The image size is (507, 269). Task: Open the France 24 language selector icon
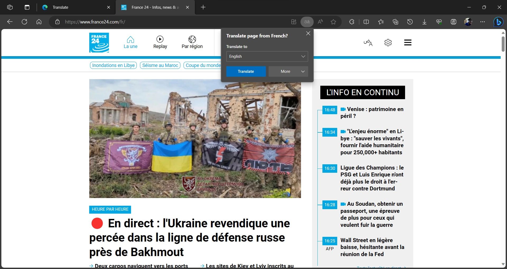pos(368,42)
